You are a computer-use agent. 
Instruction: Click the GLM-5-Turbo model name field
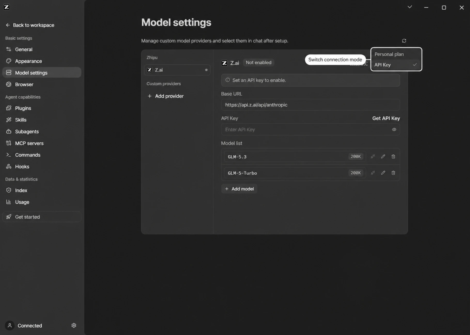pos(295,173)
